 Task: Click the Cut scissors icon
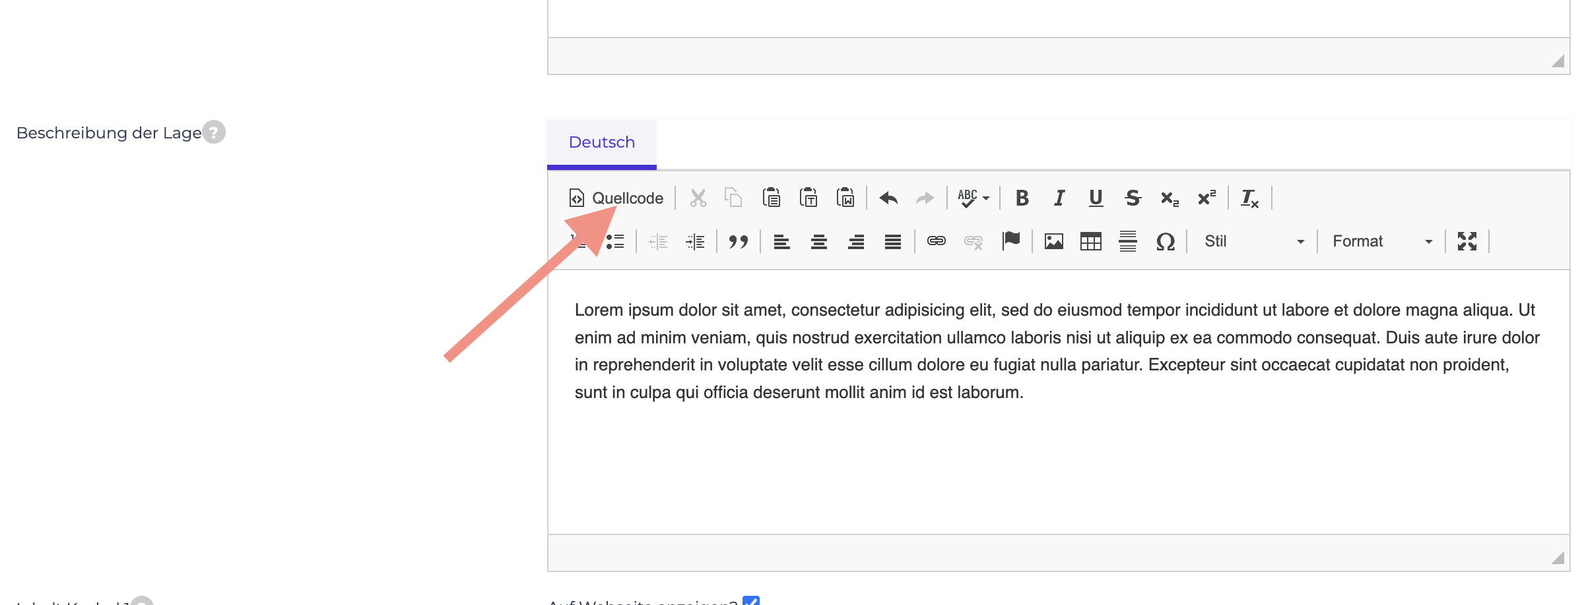click(x=698, y=198)
